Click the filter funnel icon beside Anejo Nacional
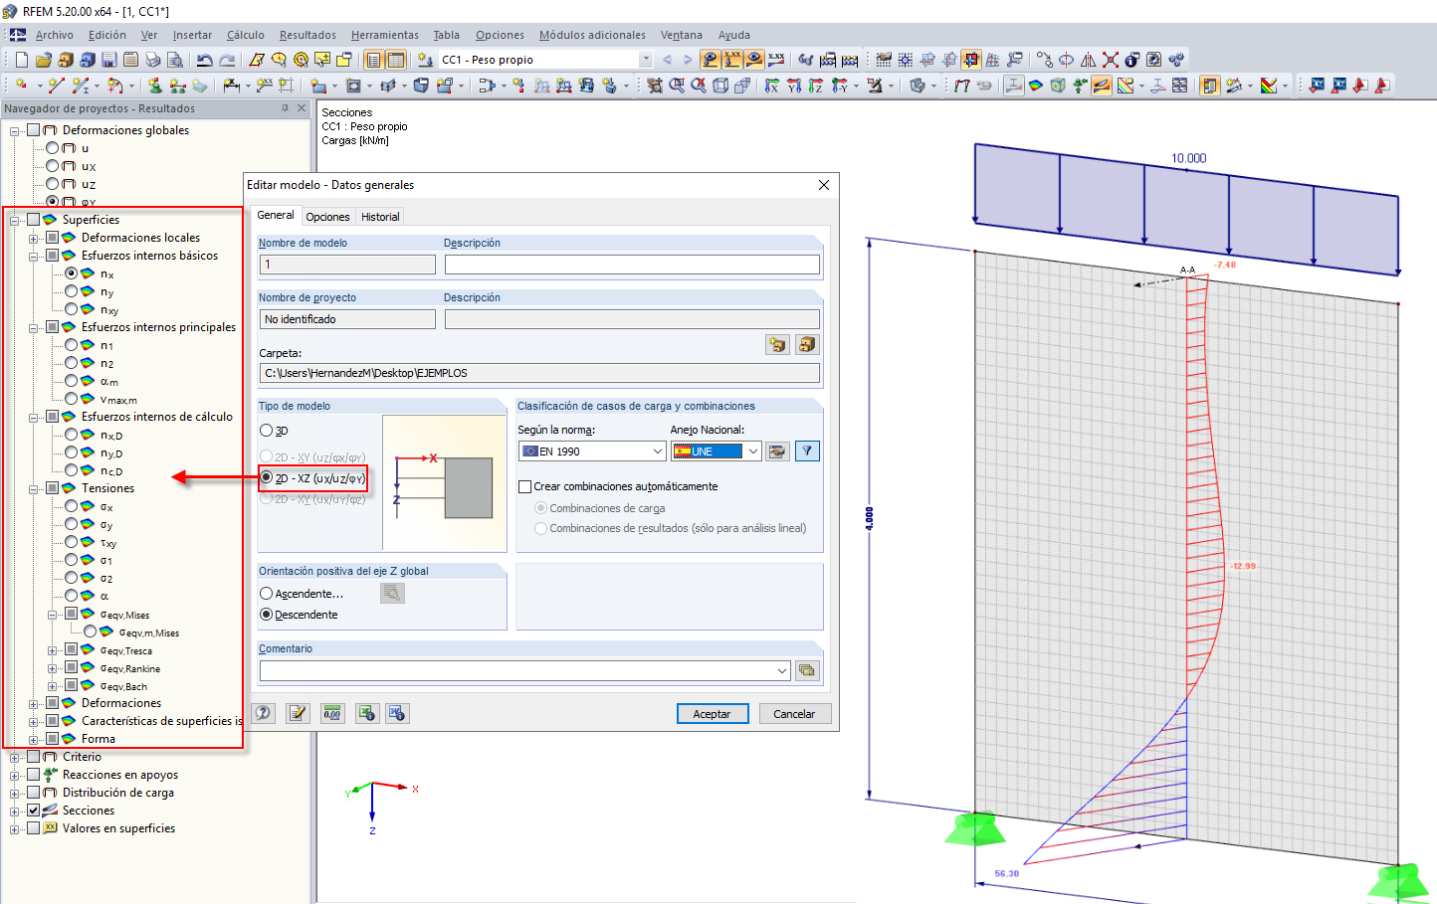 pyautogui.click(x=808, y=452)
